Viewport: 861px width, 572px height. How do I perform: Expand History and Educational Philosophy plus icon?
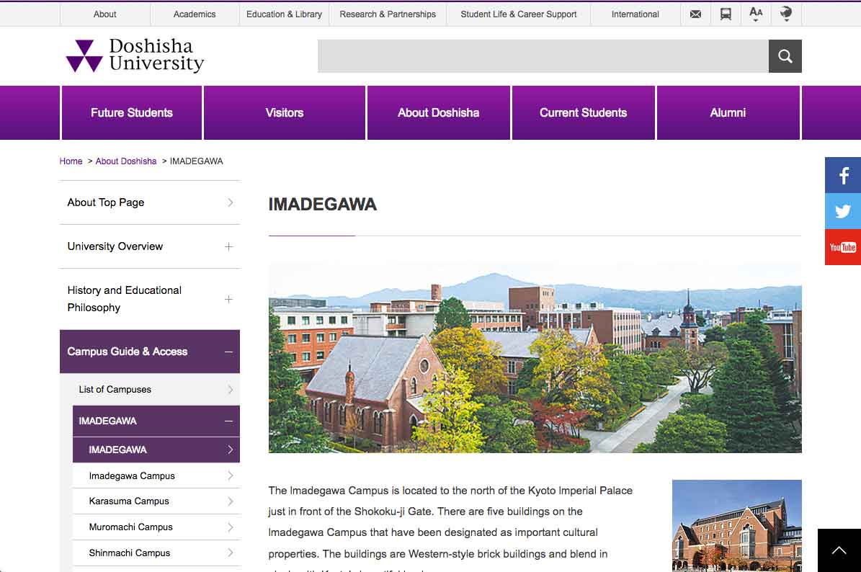click(228, 299)
